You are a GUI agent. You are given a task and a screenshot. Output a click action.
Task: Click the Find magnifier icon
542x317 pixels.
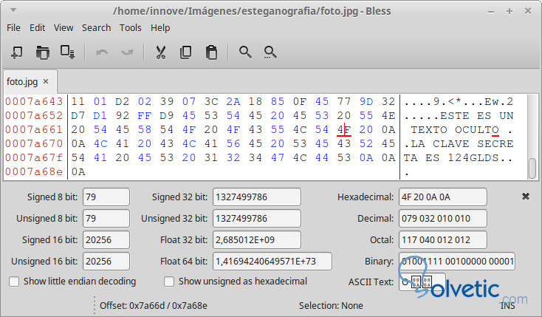[245, 52]
